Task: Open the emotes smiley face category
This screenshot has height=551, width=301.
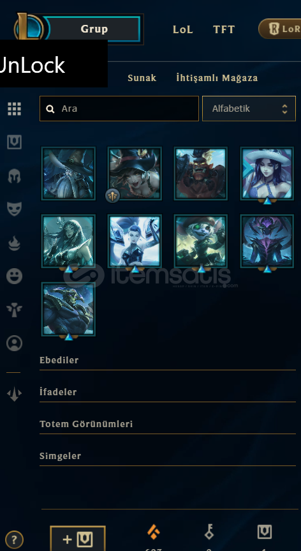Action: [15, 276]
